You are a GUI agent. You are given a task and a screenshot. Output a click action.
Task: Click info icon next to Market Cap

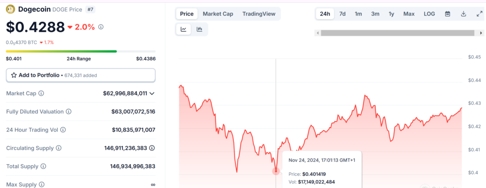coord(41,94)
